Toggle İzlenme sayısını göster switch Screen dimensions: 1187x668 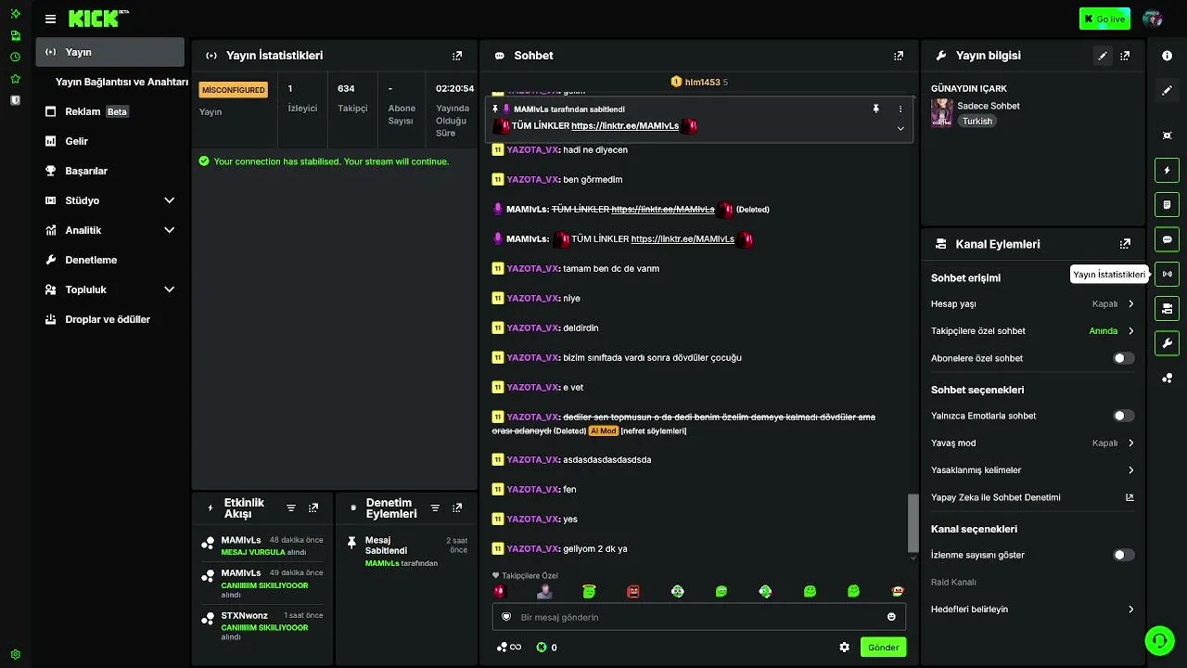(x=1123, y=555)
